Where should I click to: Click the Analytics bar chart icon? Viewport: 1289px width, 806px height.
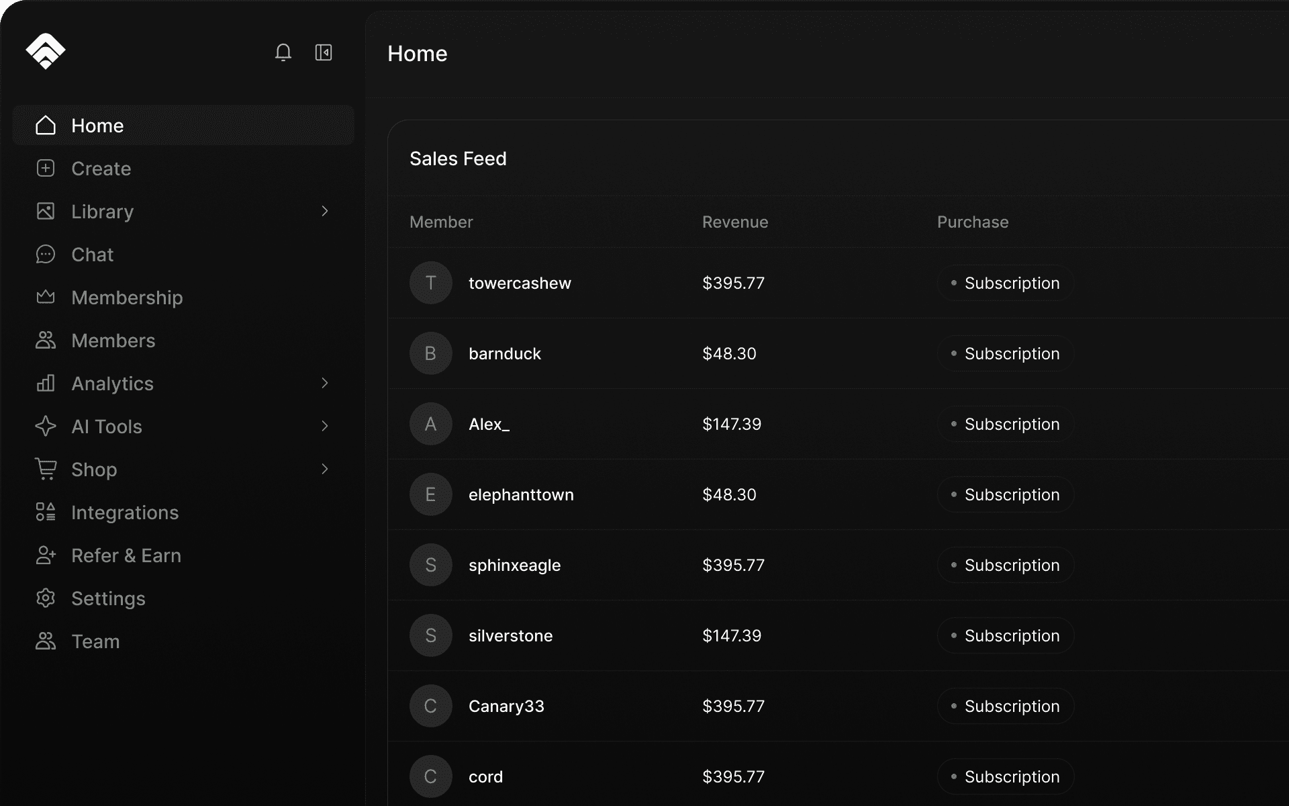pos(46,384)
